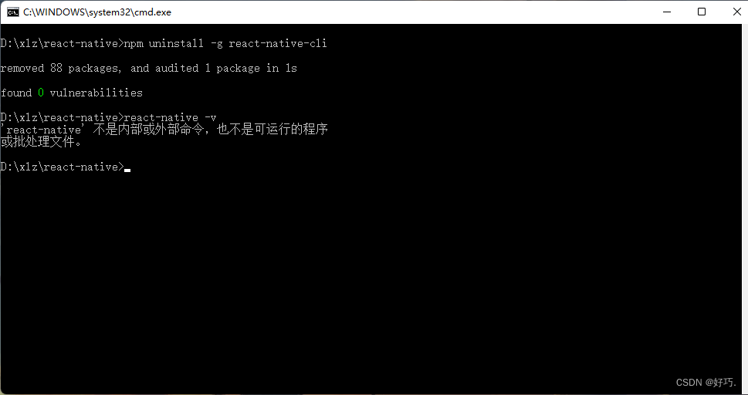
Task: Click the green 0 vulnerabilities count
Action: 41,93
